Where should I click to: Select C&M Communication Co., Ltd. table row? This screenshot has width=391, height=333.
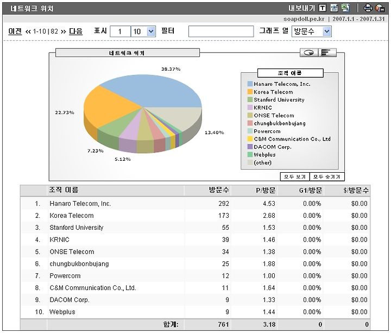93,288
